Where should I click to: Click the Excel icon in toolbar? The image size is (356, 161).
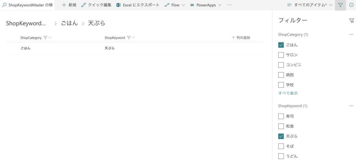click(x=119, y=5)
